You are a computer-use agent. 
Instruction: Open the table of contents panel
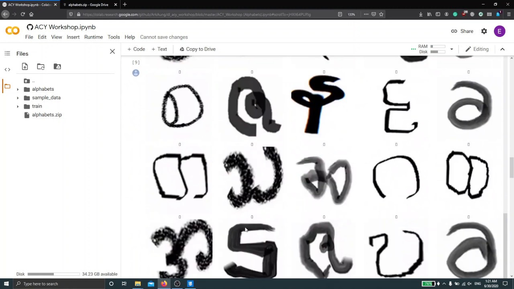[x=7, y=53]
